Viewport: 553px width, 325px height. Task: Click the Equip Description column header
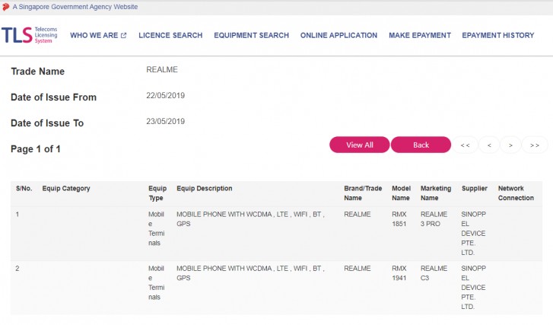pos(205,189)
